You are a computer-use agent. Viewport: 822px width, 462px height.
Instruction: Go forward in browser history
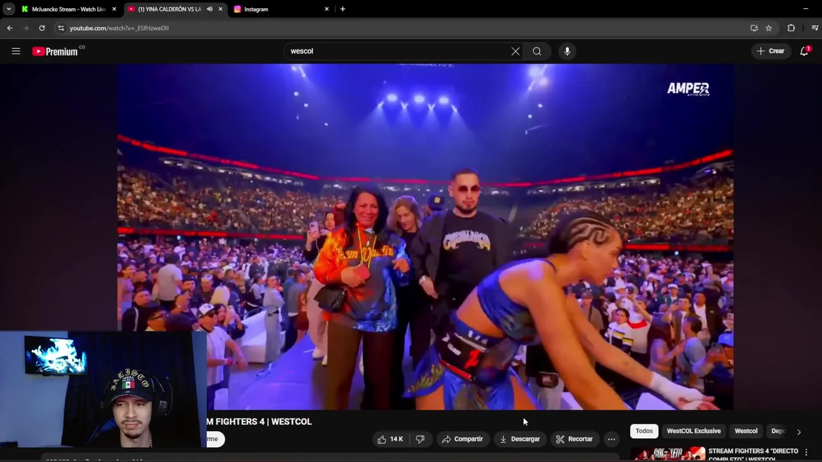coord(26,28)
